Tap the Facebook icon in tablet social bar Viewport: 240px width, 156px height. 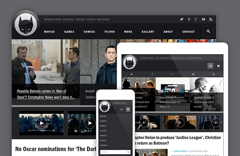[152, 74]
